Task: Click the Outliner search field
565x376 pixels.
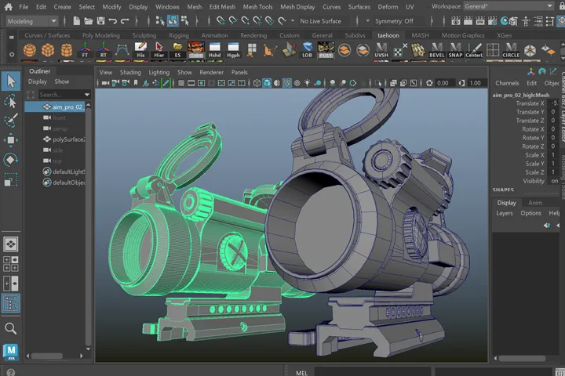Action: pyautogui.click(x=60, y=95)
